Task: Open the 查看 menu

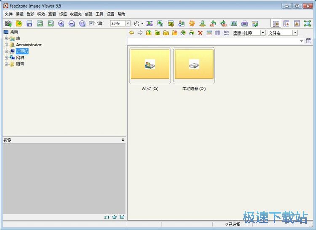Action: [x=52, y=14]
